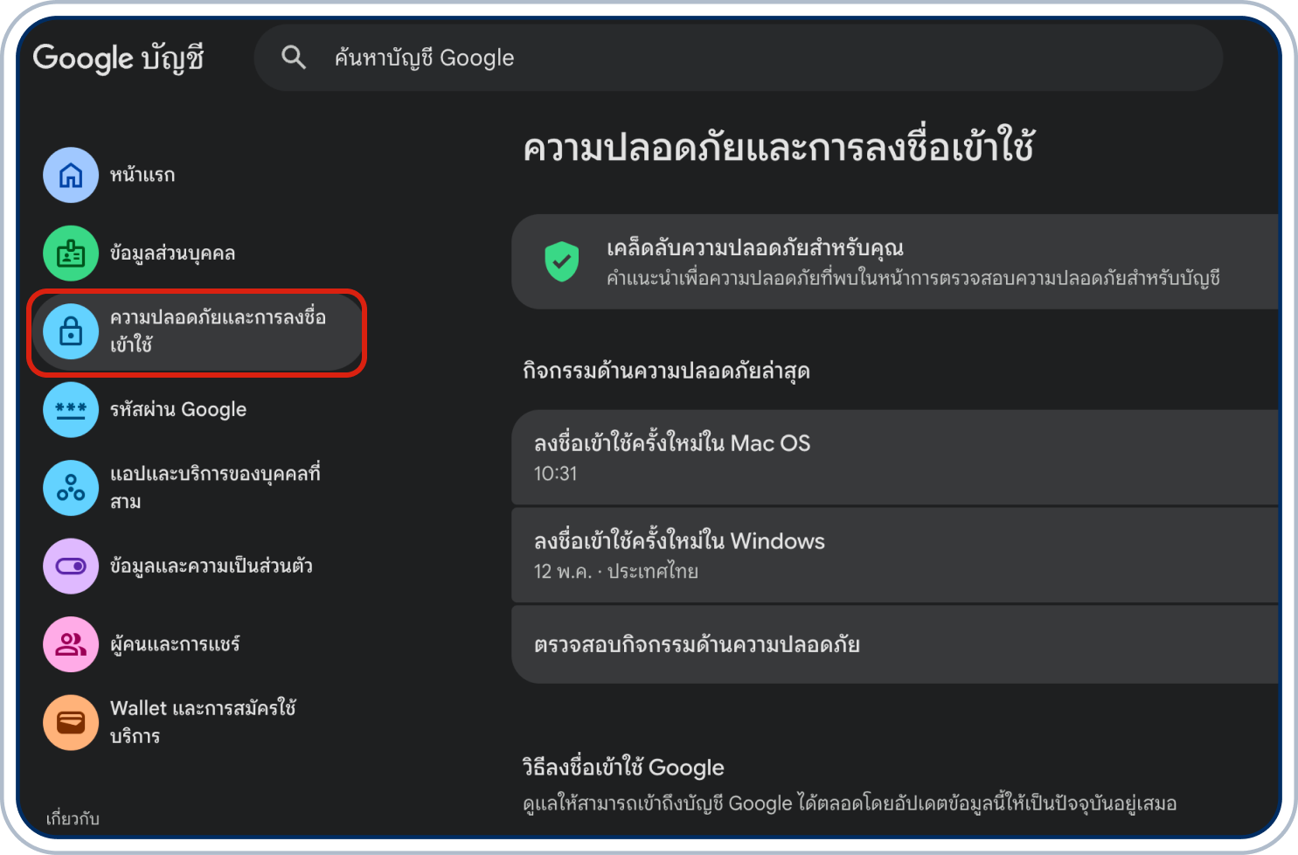Click the วิธีลงชื่อเข้าใช้ Google heading
Screen dimensions: 1298x855
pyautogui.click(x=623, y=768)
